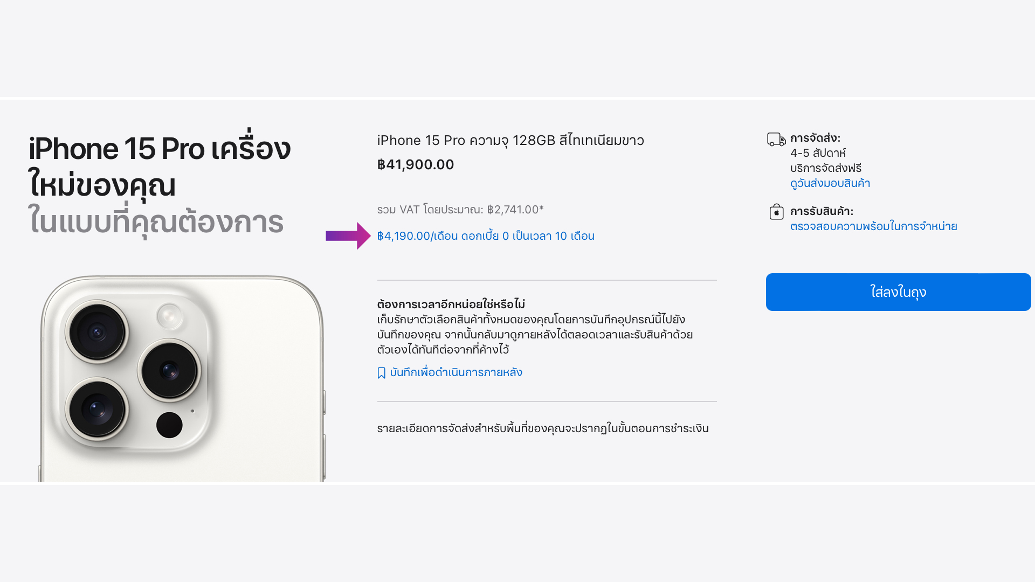The height and width of the screenshot is (582, 1035).
Task: Open the ดูวันส่งมอบสินค้า link
Action: tap(830, 183)
